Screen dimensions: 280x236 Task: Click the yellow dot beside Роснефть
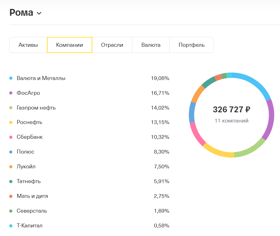11,122
